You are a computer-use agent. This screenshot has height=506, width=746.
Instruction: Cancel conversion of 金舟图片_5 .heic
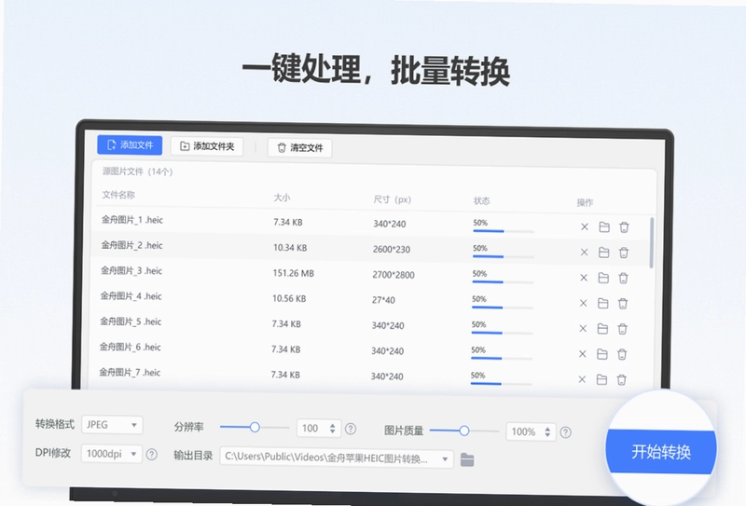click(x=583, y=329)
